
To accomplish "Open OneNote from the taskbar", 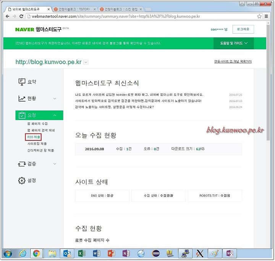I will pyautogui.click(x=126, y=253).
